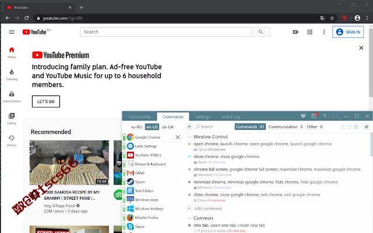The width and height of the screenshot is (373, 233).
Task: Open a new browser tab
Action: tap(82, 8)
